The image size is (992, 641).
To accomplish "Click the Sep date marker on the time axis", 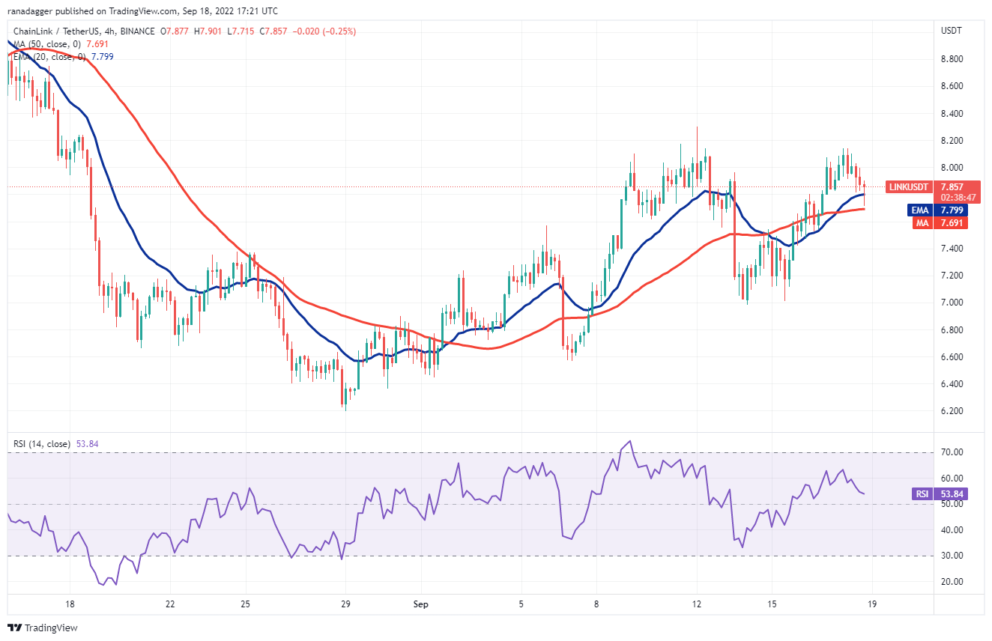I will coord(421,604).
